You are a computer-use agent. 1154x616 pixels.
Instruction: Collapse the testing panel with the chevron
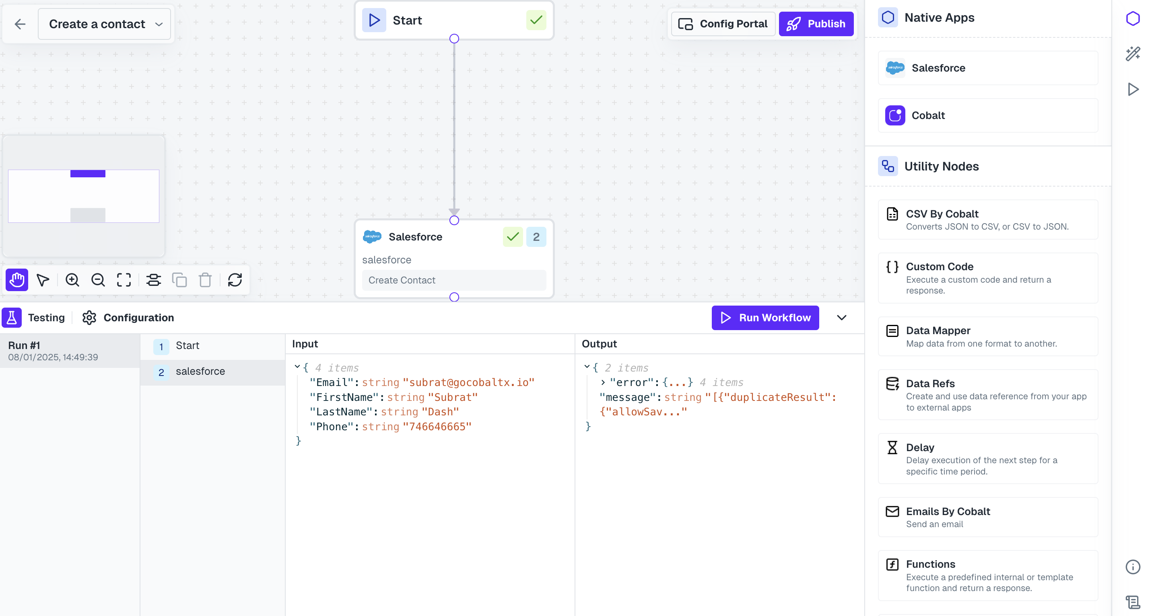841,318
